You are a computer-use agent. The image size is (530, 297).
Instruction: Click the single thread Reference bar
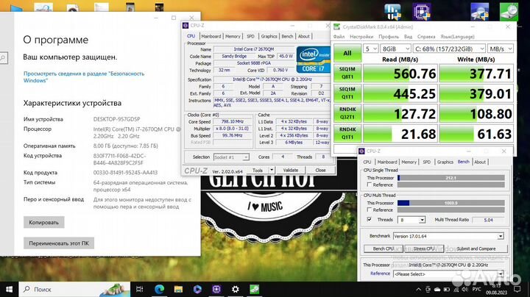pos(451,185)
